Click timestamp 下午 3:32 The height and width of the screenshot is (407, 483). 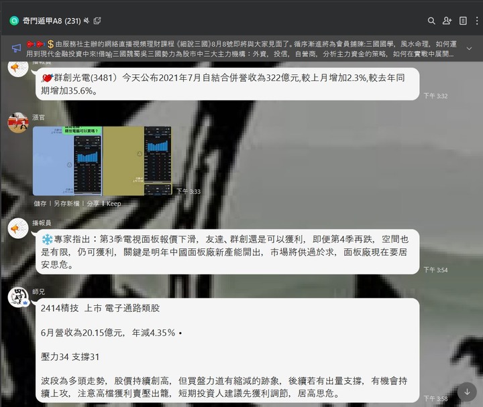(435, 96)
